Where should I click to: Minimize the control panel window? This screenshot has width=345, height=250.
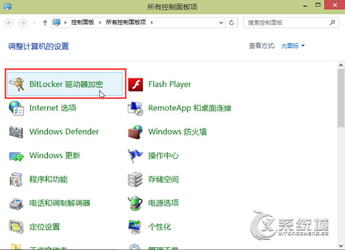pyautogui.click(x=305, y=6)
